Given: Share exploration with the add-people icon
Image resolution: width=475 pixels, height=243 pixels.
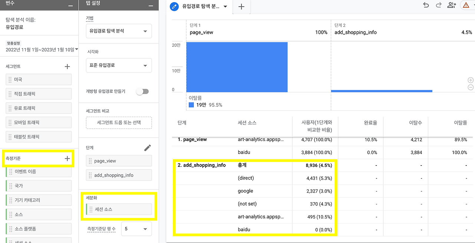Looking at the screenshot, I should (x=452, y=5).
